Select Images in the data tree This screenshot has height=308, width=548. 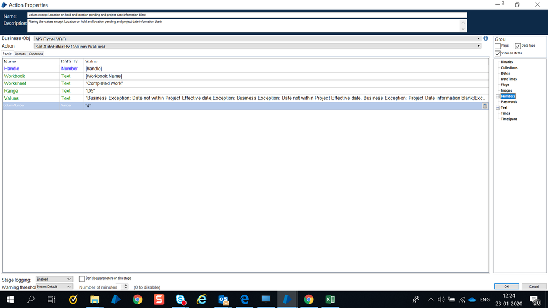[506, 90]
